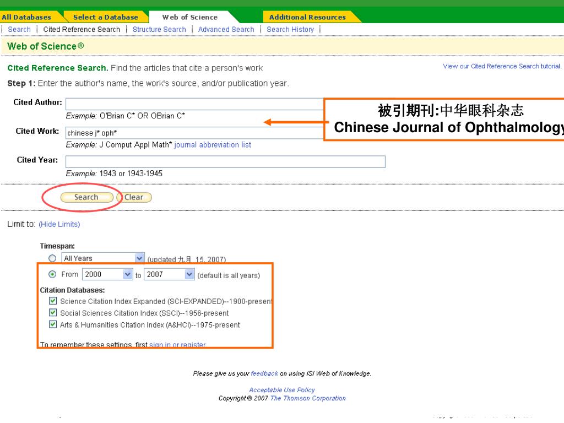This screenshot has width=564, height=423.
Task: Select the From year range radio button
Action: [x=52, y=274]
